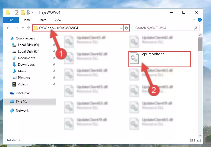Click the Properties checkmark icon in title bar
This screenshot has height=147, width=211.
click(17, 13)
